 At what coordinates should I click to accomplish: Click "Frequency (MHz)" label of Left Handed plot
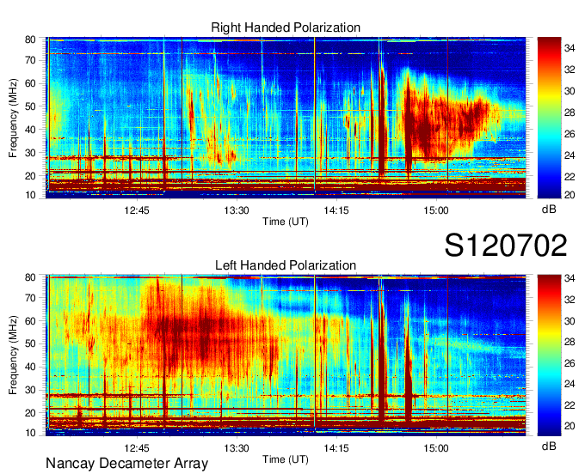point(13,355)
